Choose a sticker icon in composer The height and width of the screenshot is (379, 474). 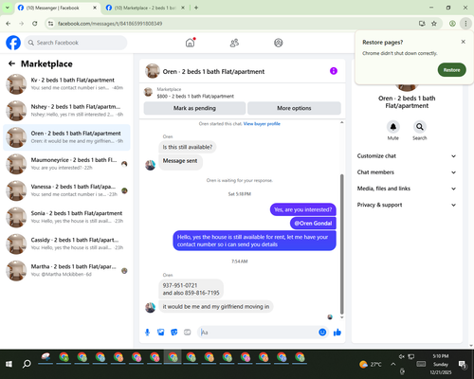coord(174,333)
